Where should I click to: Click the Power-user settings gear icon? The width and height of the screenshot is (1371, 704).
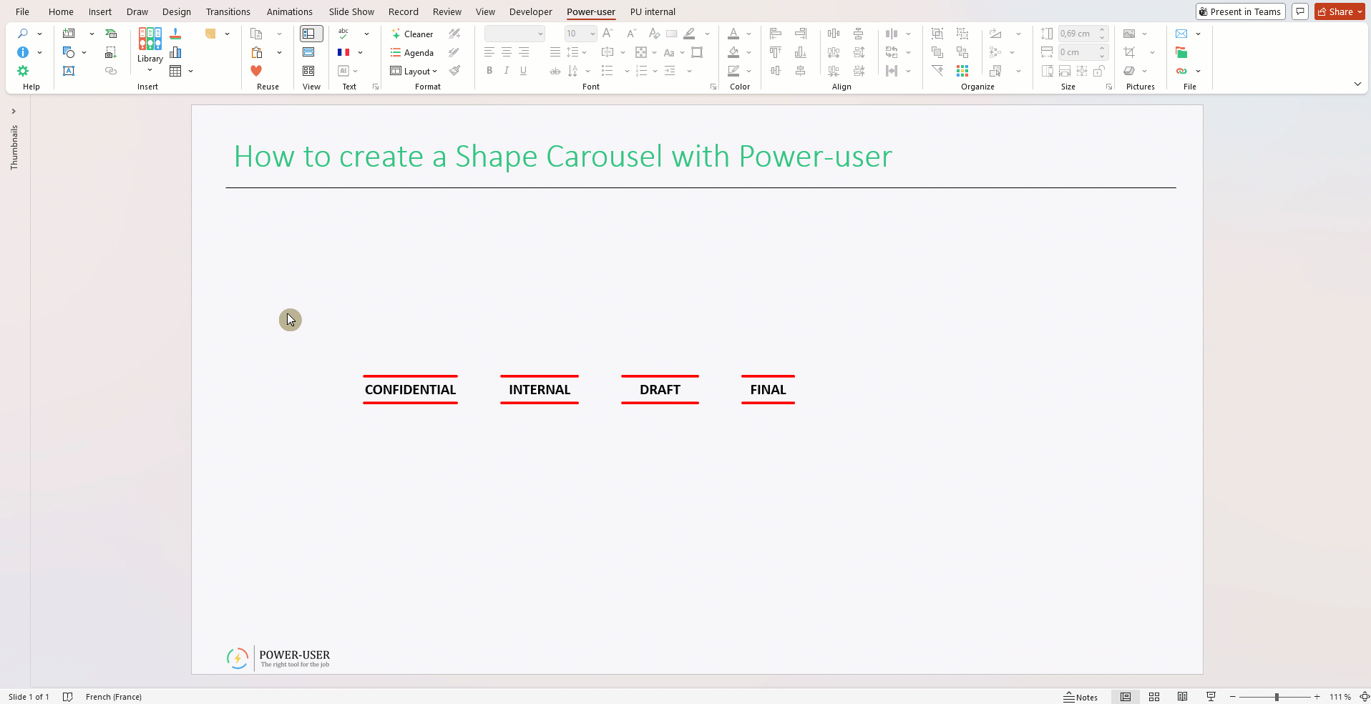click(23, 71)
